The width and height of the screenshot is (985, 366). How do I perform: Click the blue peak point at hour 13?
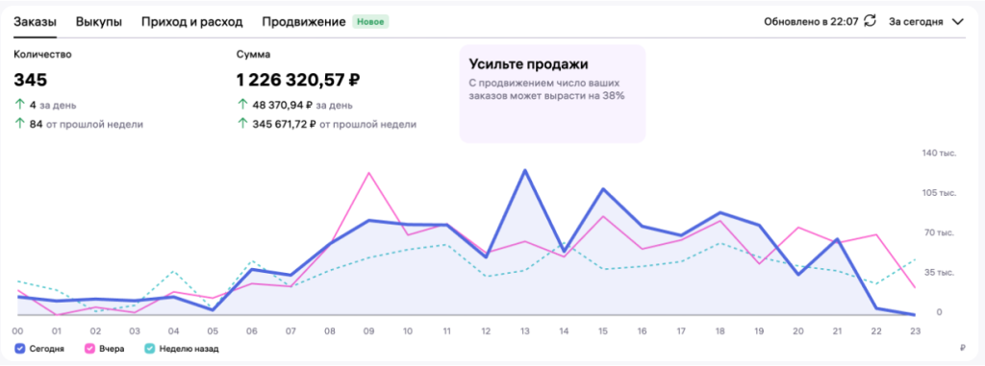point(524,171)
